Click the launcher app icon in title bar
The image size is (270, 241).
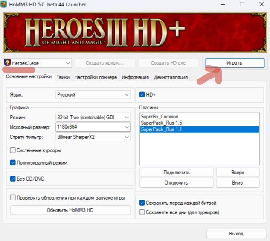click(3, 4)
